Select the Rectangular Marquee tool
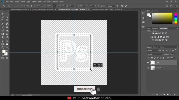This screenshot has height=100, width=179. coord(7,14)
